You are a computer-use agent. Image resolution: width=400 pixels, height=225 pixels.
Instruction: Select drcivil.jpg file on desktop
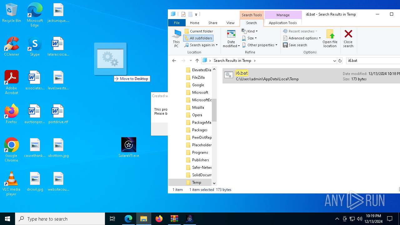tap(35, 182)
